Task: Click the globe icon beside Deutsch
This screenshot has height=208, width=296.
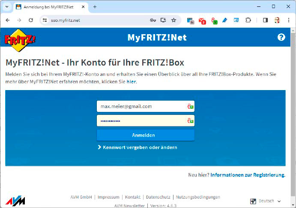Action: point(253,201)
